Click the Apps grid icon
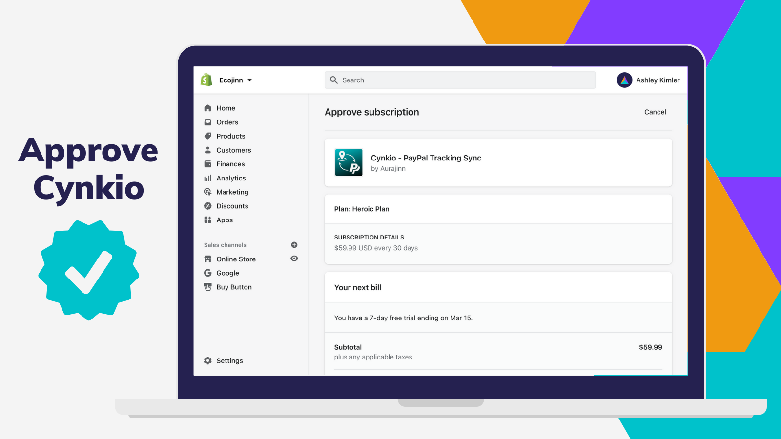The width and height of the screenshot is (781, 439). tap(208, 220)
